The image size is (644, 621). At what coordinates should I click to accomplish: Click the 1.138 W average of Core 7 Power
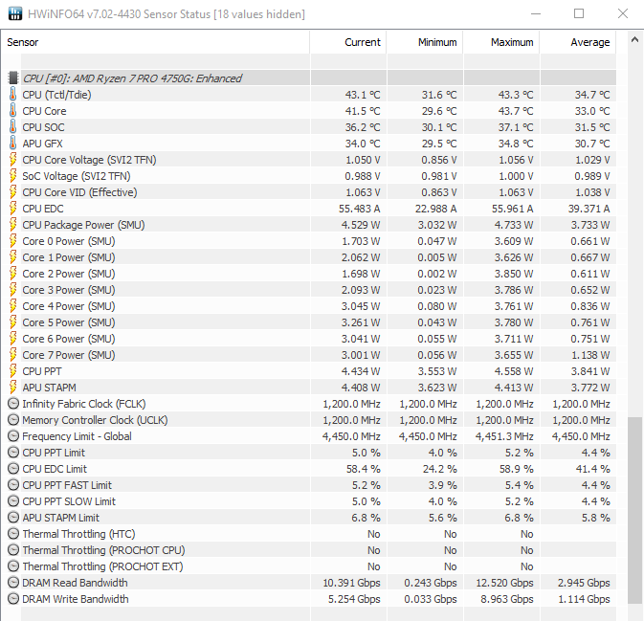[590, 355]
